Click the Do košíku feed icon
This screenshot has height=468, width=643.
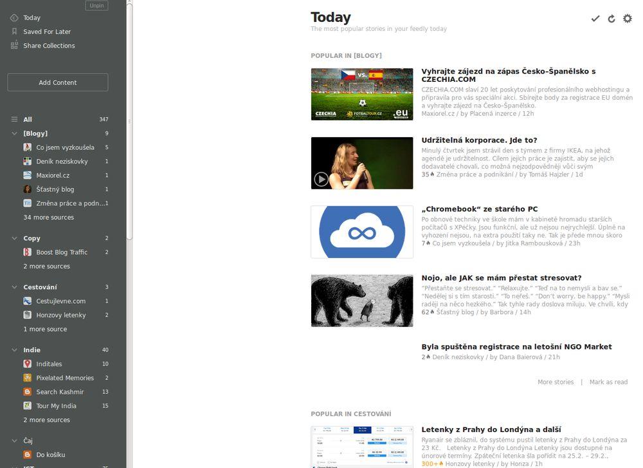pyautogui.click(x=28, y=454)
